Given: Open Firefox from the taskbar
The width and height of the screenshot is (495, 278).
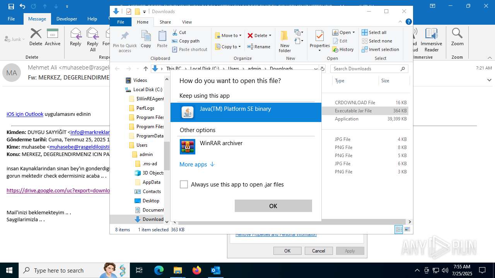Looking at the screenshot, I should coord(196,270).
